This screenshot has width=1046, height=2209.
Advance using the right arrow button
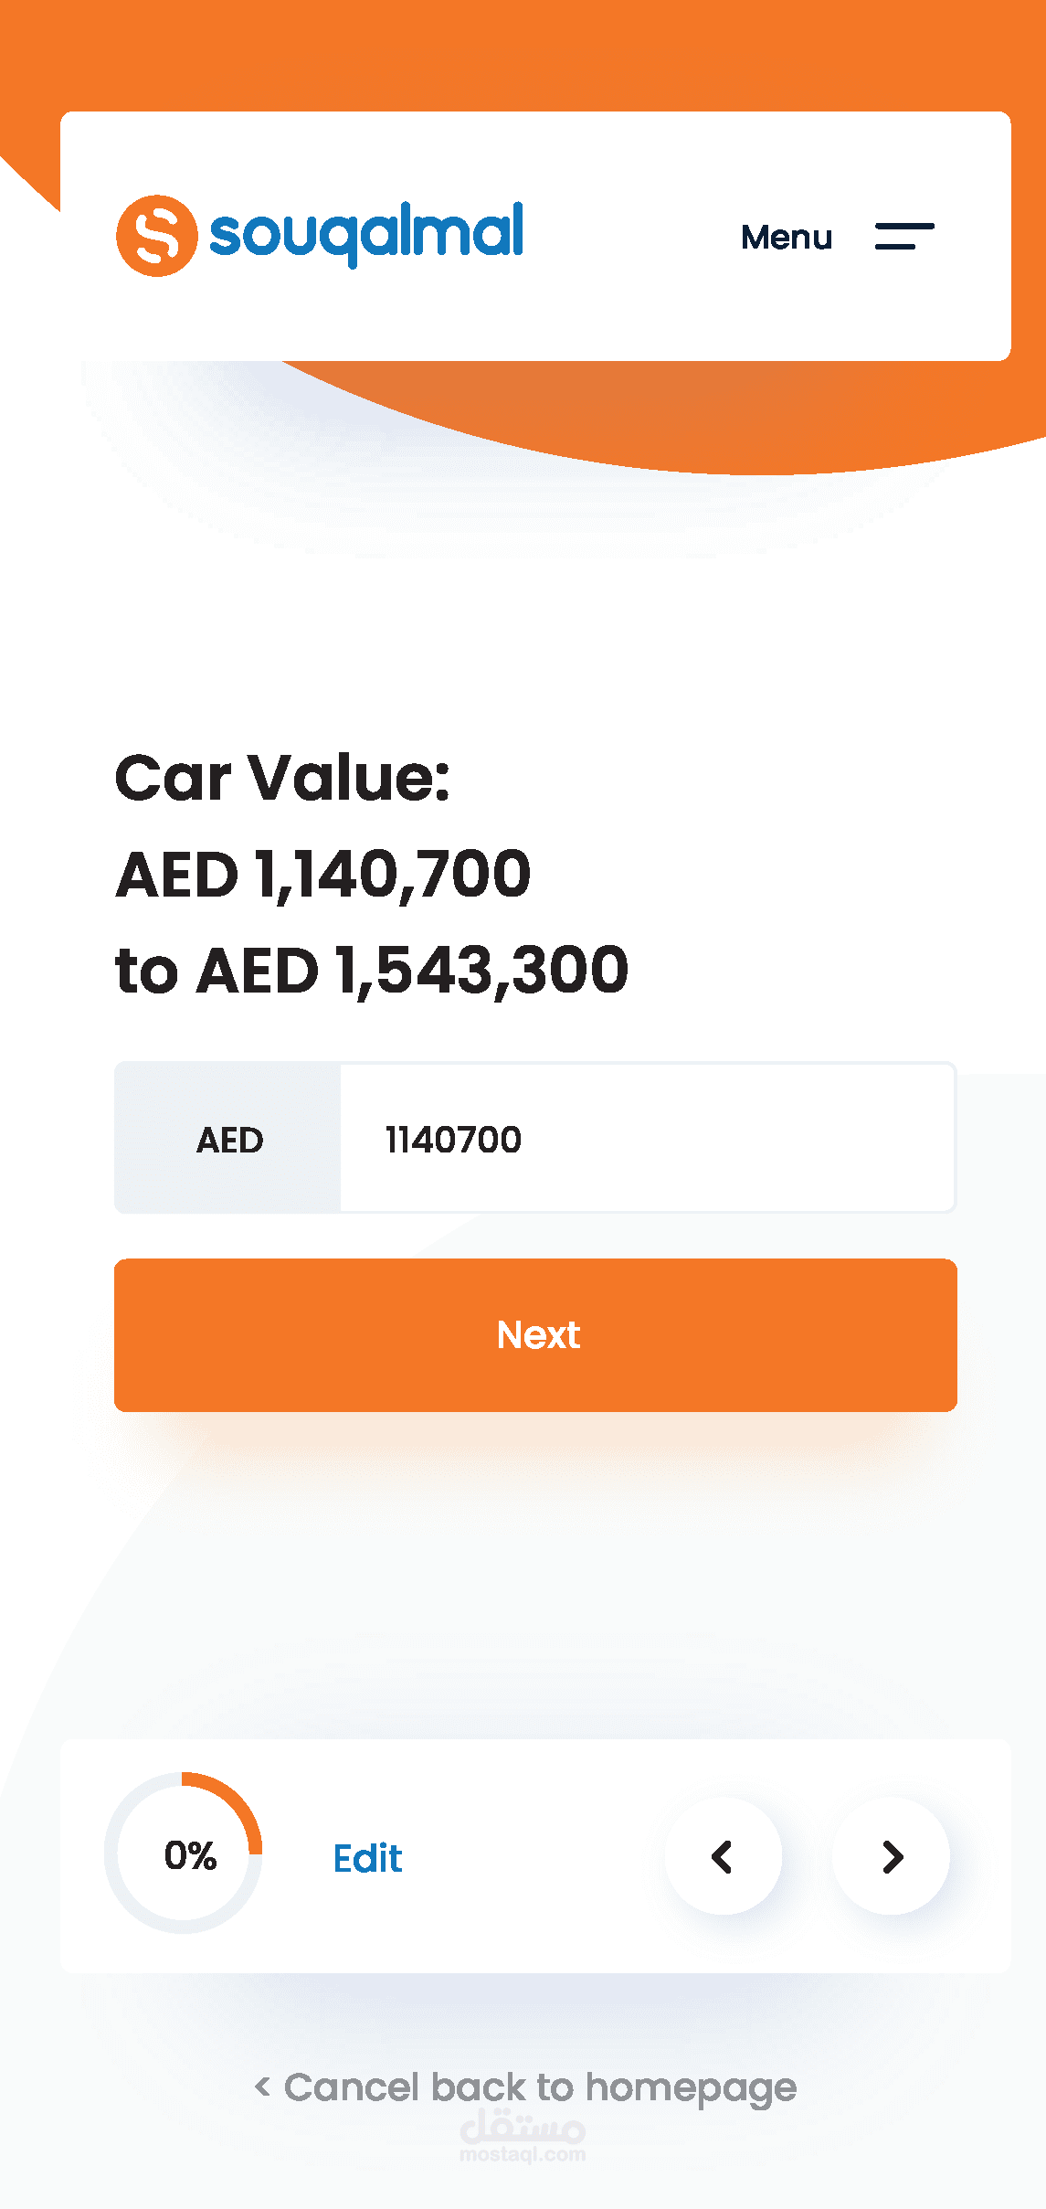click(x=892, y=1856)
